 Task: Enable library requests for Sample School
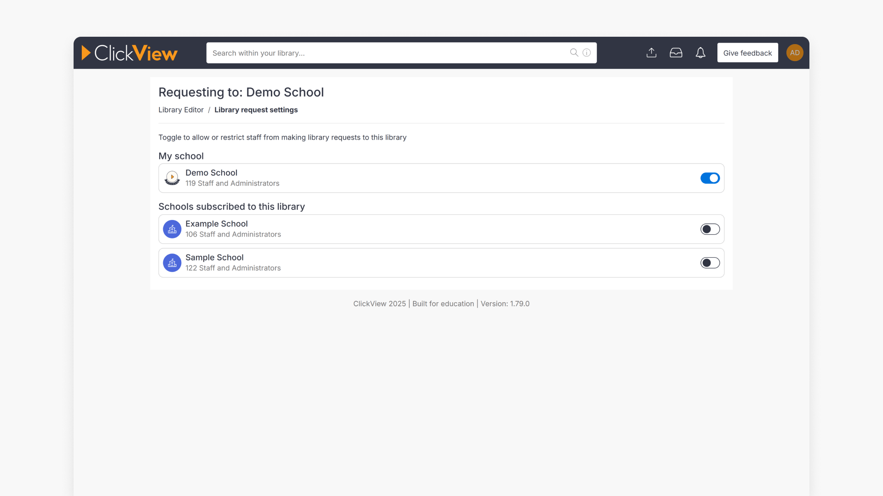click(x=710, y=263)
